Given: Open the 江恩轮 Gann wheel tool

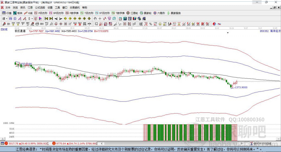Looking at the screenshot, I should 132,13.
